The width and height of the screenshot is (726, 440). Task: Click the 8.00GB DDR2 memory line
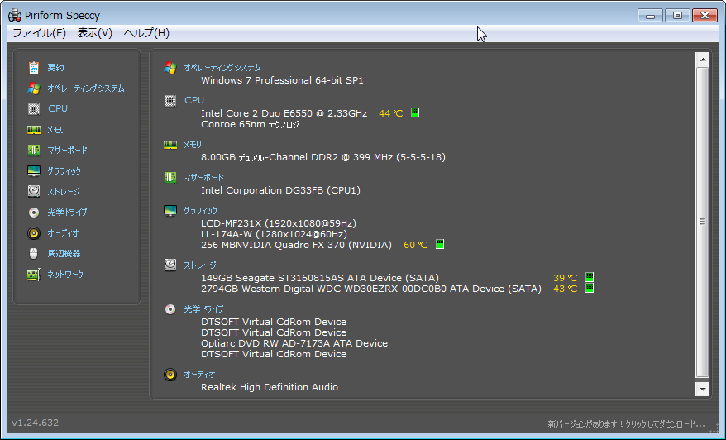323,157
